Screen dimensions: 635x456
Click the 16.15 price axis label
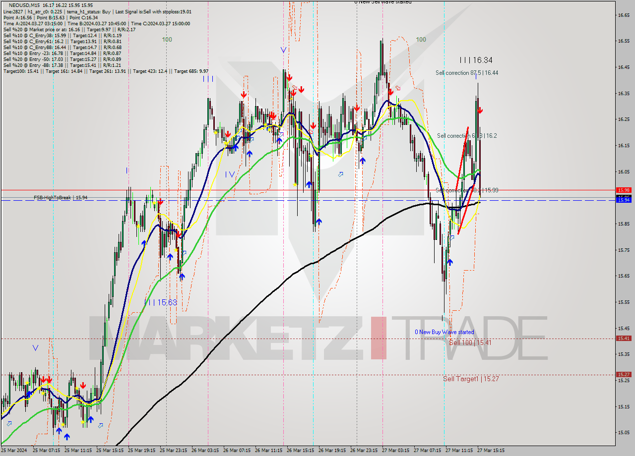pyautogui.click(x=624, y=146)
